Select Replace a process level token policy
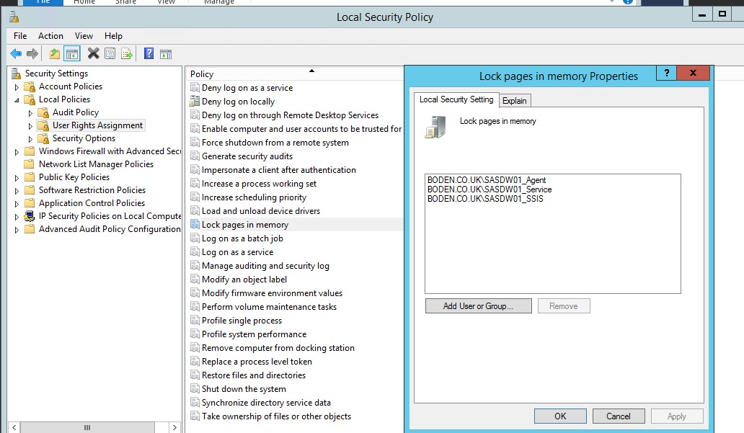The width and height of the screenshot is (744, 433). pos(257,362)
